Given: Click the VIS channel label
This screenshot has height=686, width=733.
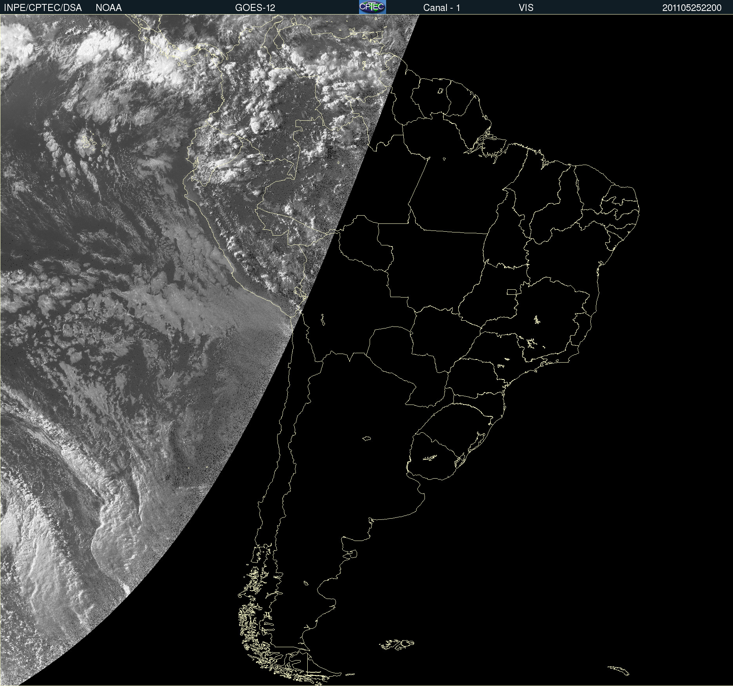Looking at the screenshot, I should tap(526, 8).
